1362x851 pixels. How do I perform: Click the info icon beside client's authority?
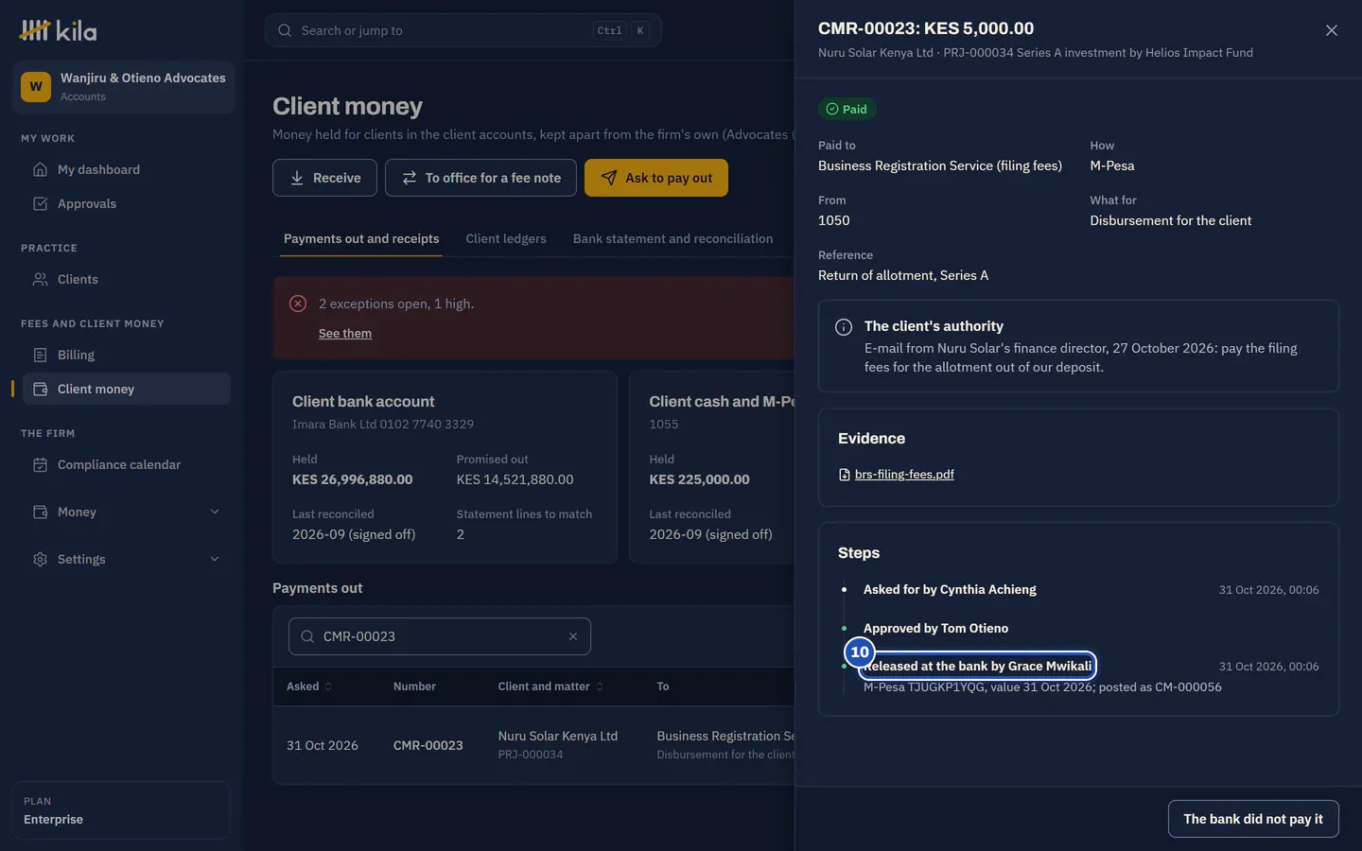click(844, 327)
